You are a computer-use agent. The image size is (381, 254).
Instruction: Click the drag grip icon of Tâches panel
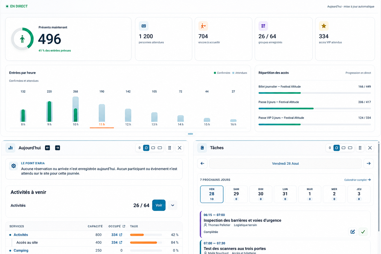point(360,148)
